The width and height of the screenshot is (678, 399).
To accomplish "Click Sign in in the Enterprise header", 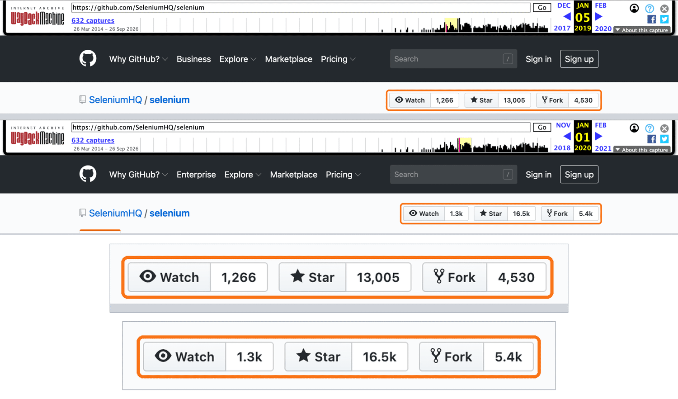I will 538,174.
